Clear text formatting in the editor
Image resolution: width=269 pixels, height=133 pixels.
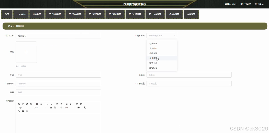click(85, 108)
